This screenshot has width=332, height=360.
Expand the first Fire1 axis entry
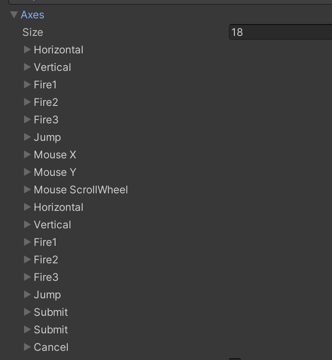tap(28, 85)
